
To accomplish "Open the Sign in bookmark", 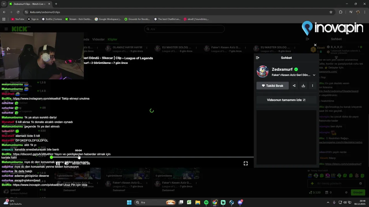I will tap(33, 19).
